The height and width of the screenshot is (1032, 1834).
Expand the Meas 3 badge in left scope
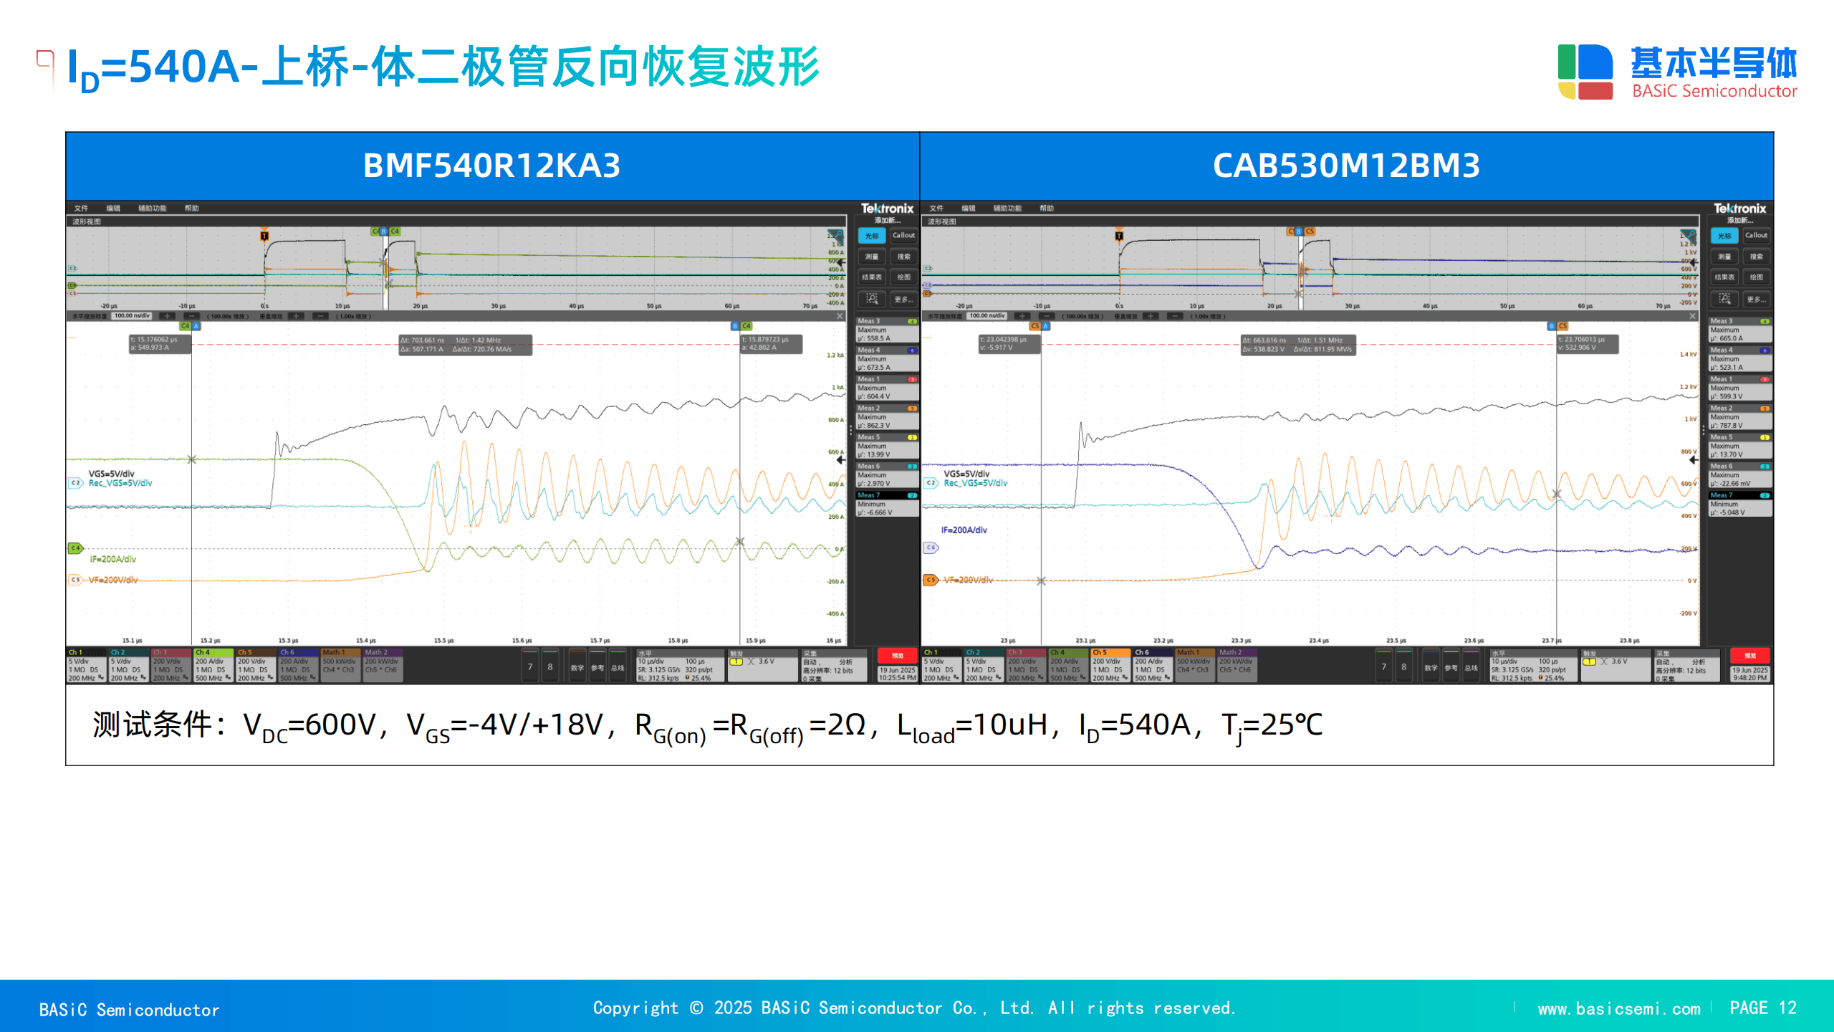point(887,330)
